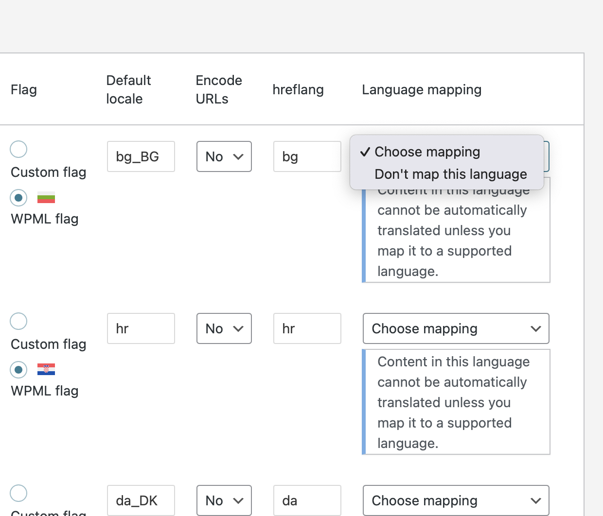Click the da_DK default locale field
The width and height of the screenshot is (603, 516).
(141, 500)
